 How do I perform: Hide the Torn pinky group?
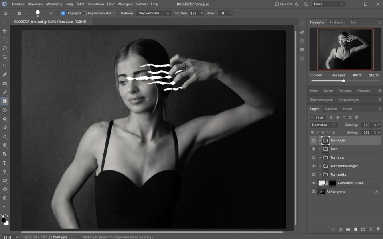pyautogui.click(x=314, y=174)
